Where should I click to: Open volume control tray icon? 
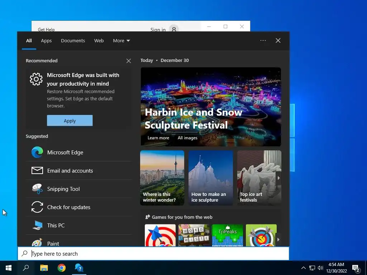[320, 268]
